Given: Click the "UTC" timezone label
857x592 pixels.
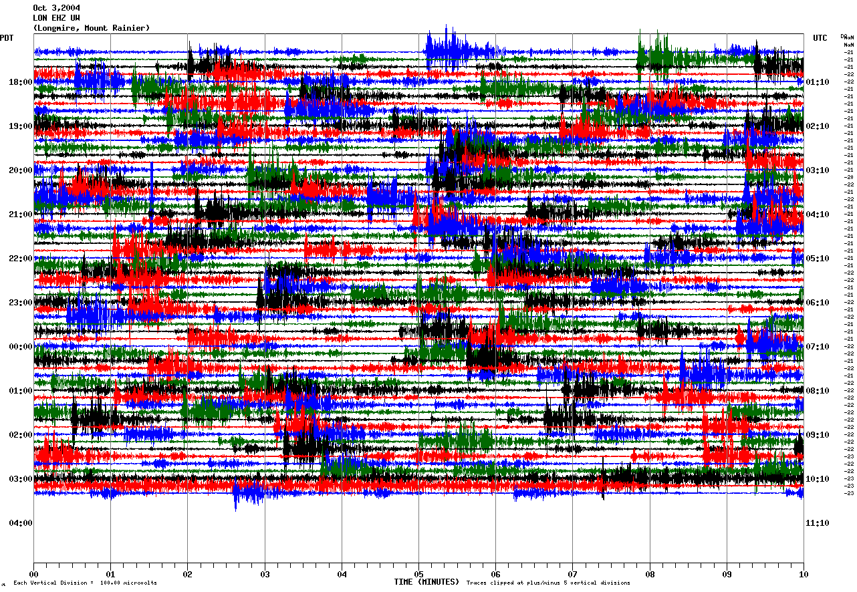Looking at the screenshot, I should click(820, 38).
